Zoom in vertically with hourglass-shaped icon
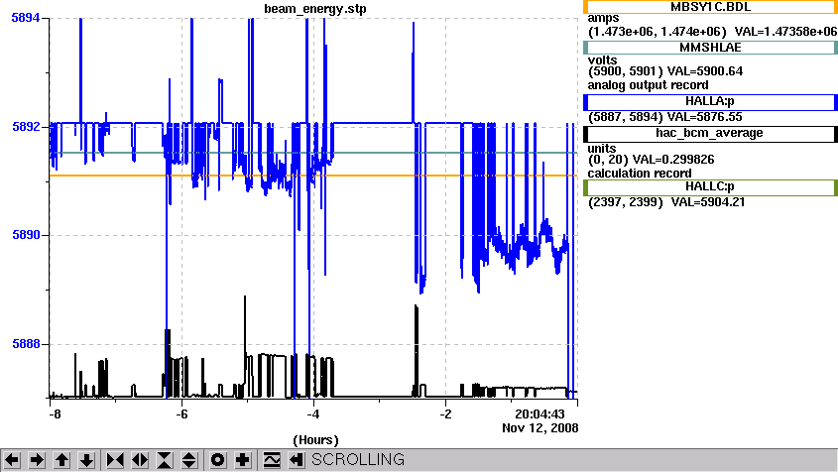The height and width of the screenshot is (472, 838). (x=165, y=460)
